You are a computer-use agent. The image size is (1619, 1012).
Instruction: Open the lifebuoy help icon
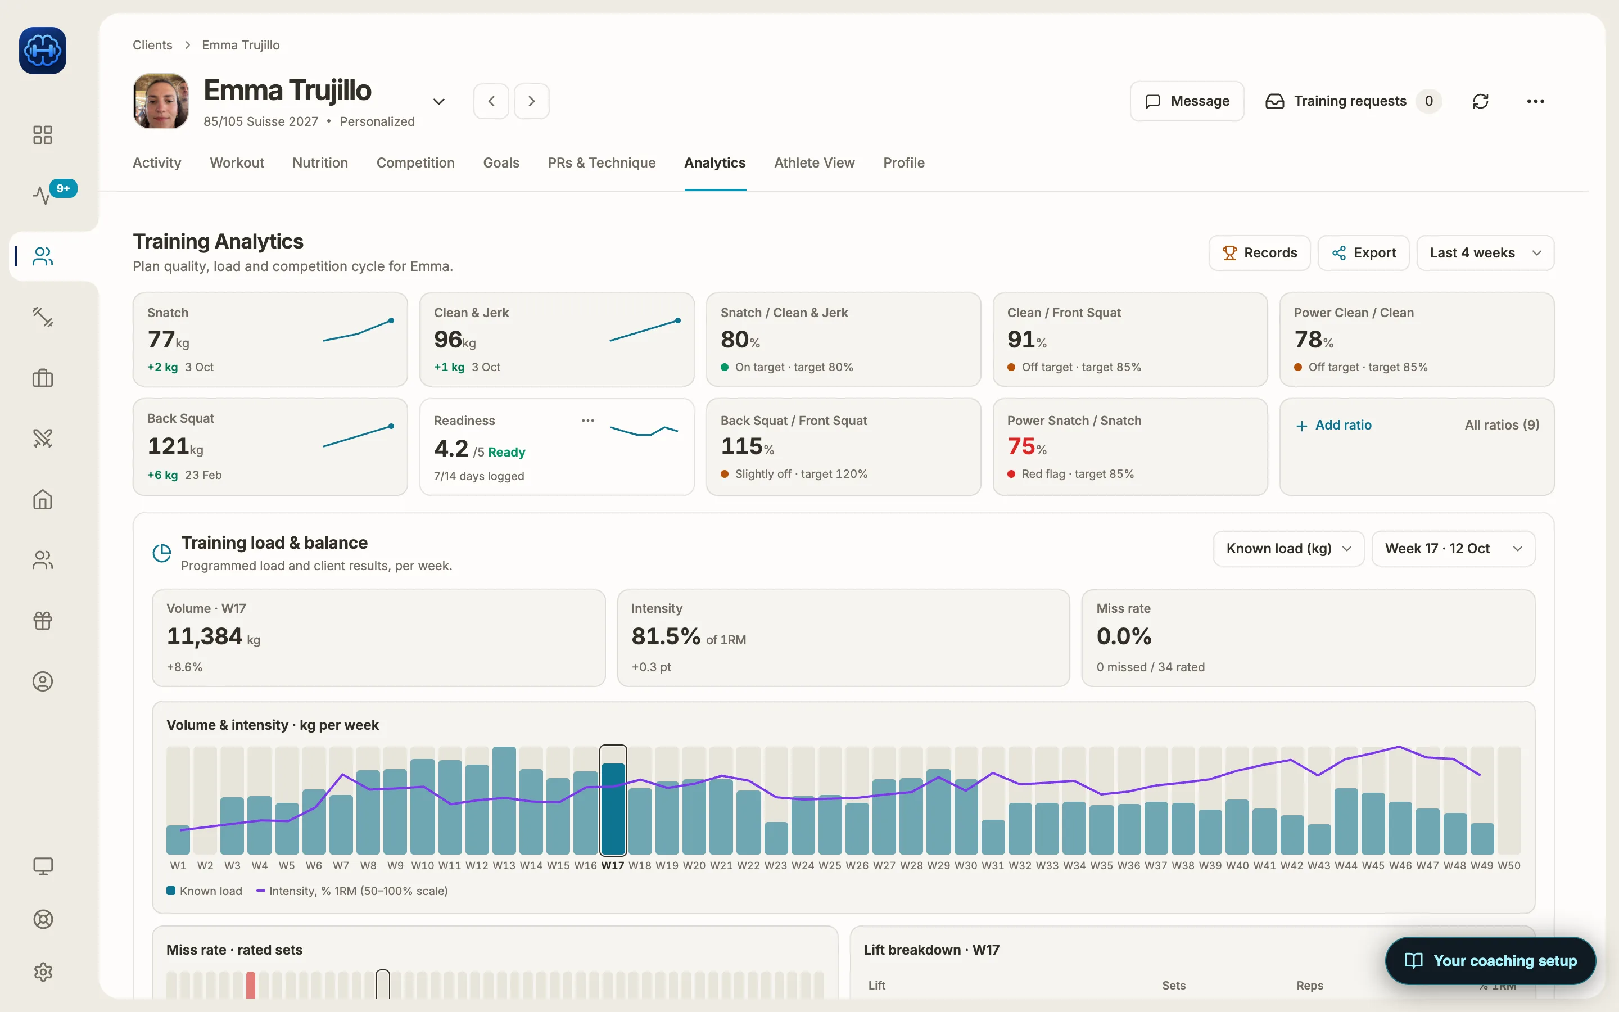pos(43,919)
